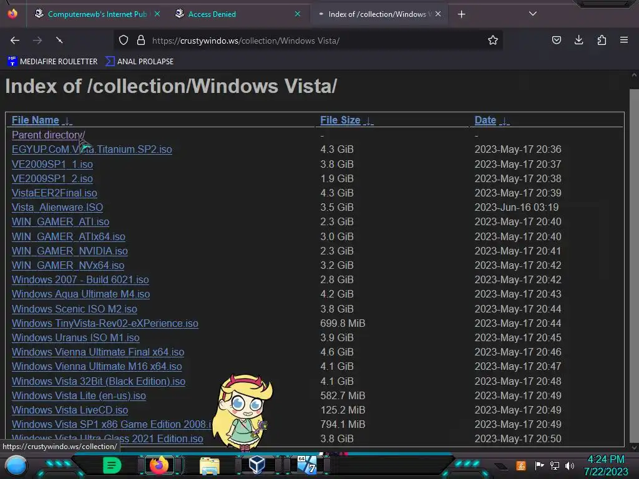Open Windows Vista Lite (en-us).iso
This screenshot has width=639, height=479.
tap(79, 395)
